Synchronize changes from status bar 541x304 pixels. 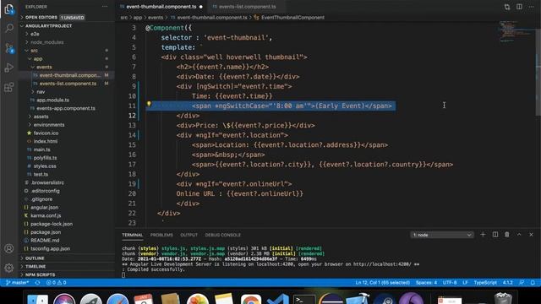tap(37, 283)
